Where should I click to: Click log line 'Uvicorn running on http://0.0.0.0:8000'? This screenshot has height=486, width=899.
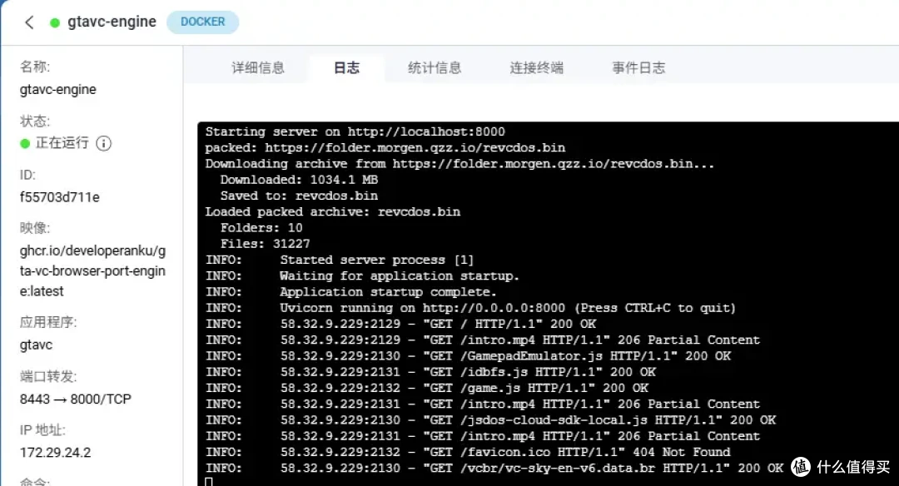470,309
